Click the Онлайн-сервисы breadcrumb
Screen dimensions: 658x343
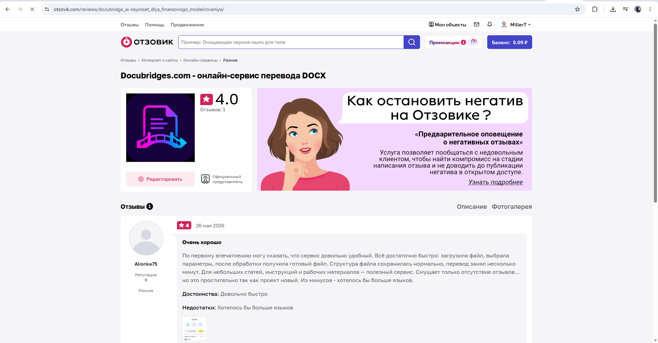200,60
